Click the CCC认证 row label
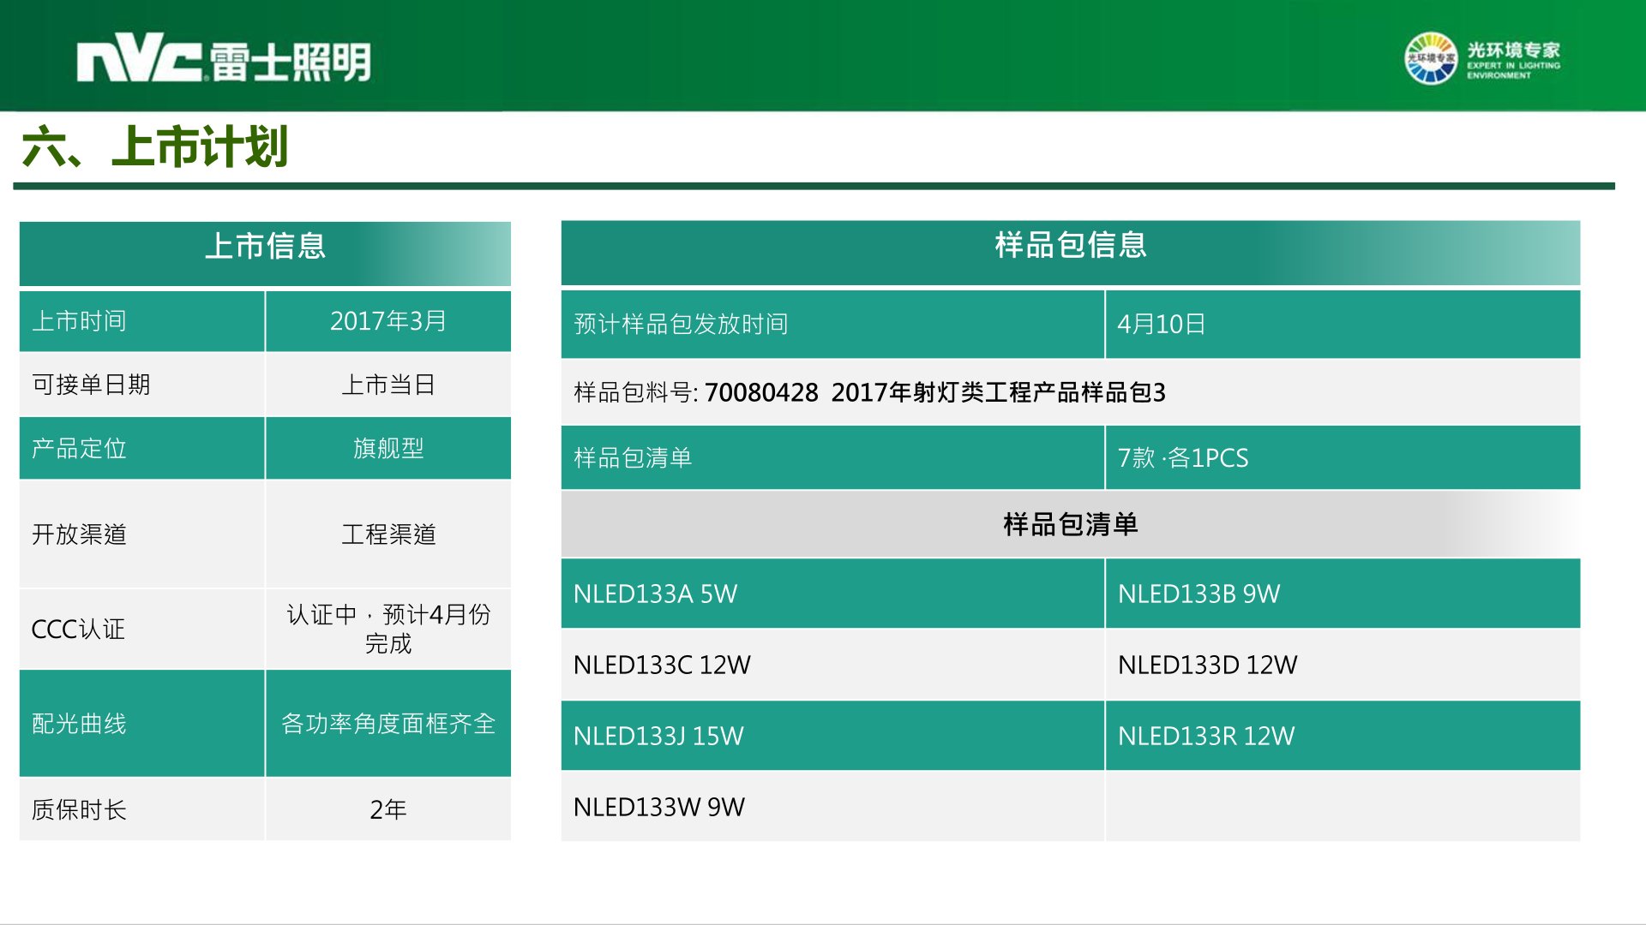This screenshot has width=1646, height=925. [78, 630]
